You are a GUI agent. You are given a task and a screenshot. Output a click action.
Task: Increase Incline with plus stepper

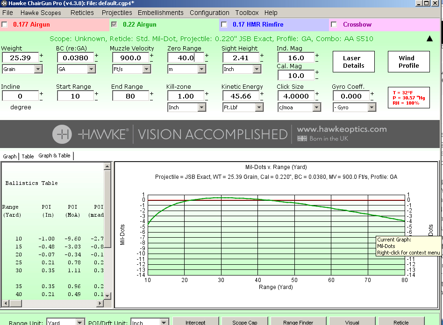41,93
